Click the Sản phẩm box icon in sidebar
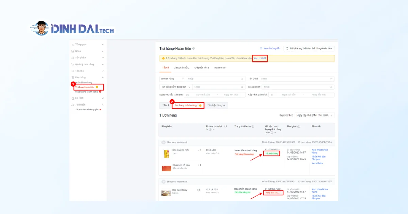The width and height of the screenshot is (408, 214). (73, 58)
